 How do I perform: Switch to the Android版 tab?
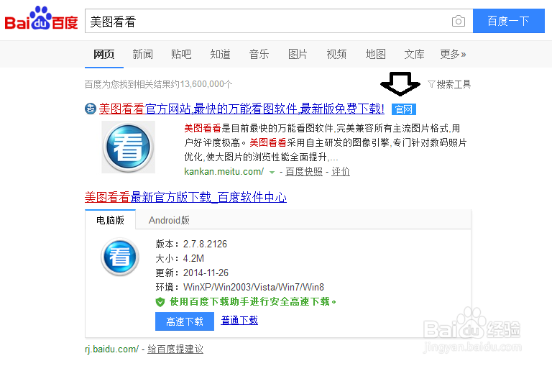point(169,220)
